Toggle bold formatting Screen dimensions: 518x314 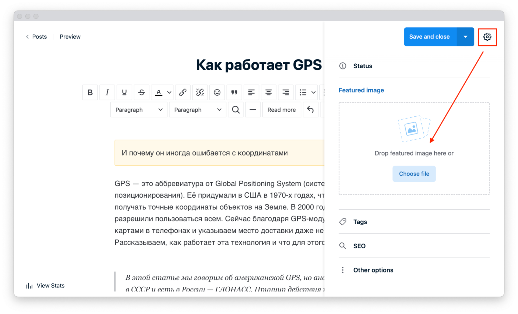(90, 92)
